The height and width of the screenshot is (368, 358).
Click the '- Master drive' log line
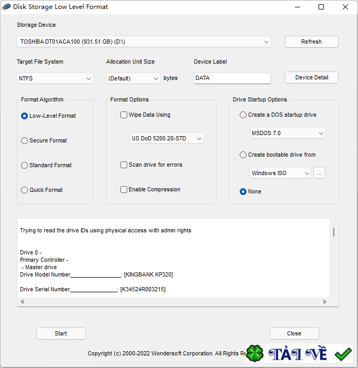(39, 267)
